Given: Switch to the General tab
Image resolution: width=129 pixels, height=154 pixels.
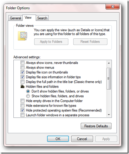Looking at the screenshot, I should coord(15,18).
